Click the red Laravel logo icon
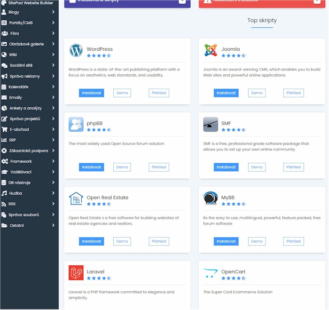 pos(76,273)
